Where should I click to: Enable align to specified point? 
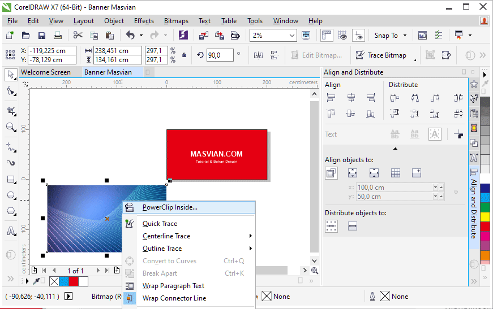point(417,173)
